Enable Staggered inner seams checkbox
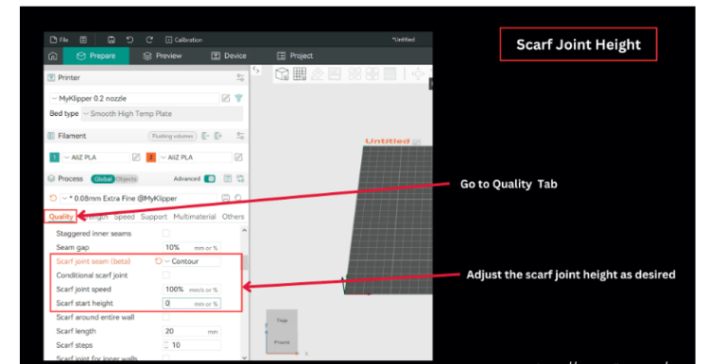Viewport: 726px width, 364px height. pos(166,233)
